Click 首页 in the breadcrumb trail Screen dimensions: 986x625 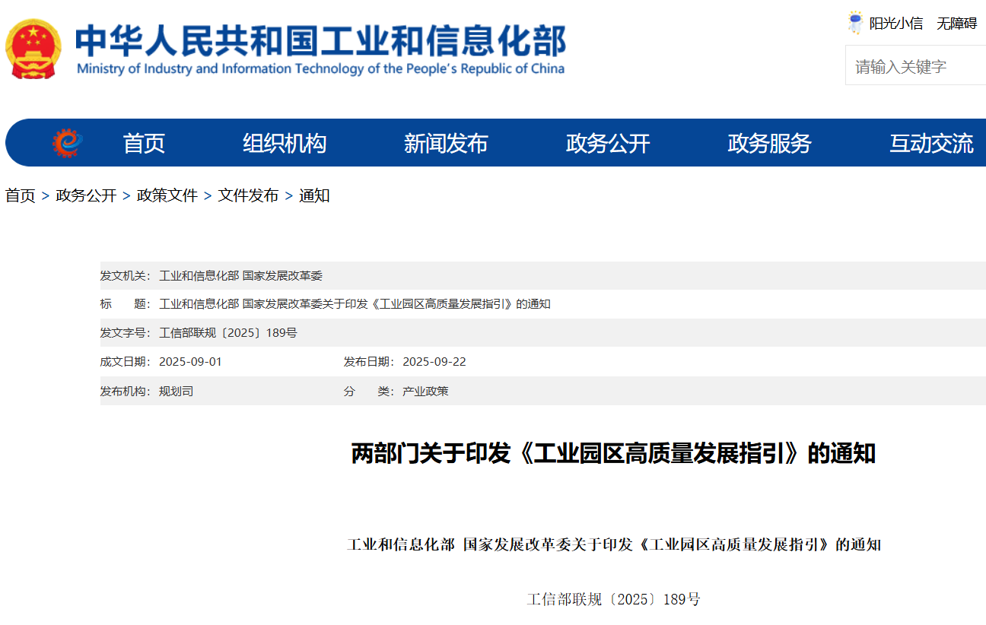tap(20, 195)
